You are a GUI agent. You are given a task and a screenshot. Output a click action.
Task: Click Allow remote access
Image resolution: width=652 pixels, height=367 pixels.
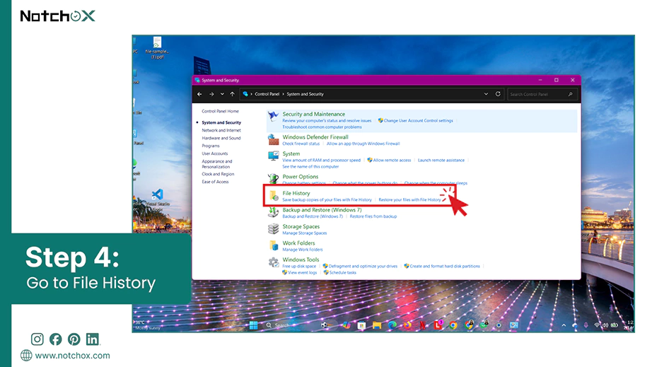pyautogui.click(x=392, y=161)
